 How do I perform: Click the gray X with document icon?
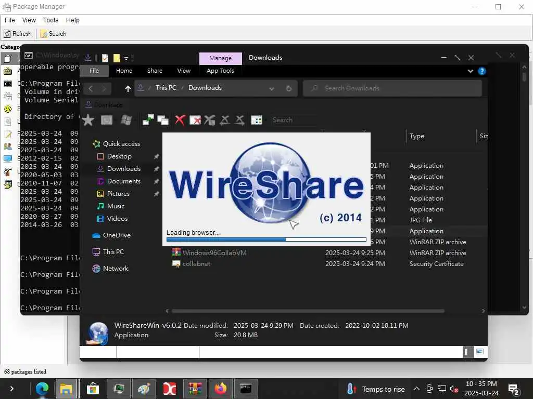tap(210, 120)
